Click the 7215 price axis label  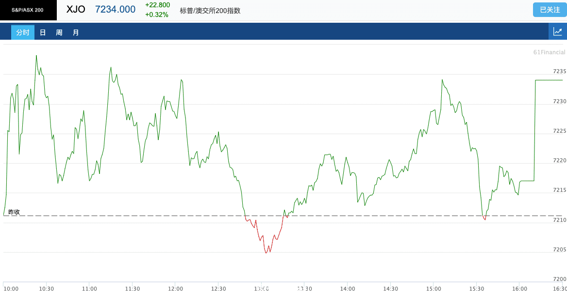tap(559, 190)
